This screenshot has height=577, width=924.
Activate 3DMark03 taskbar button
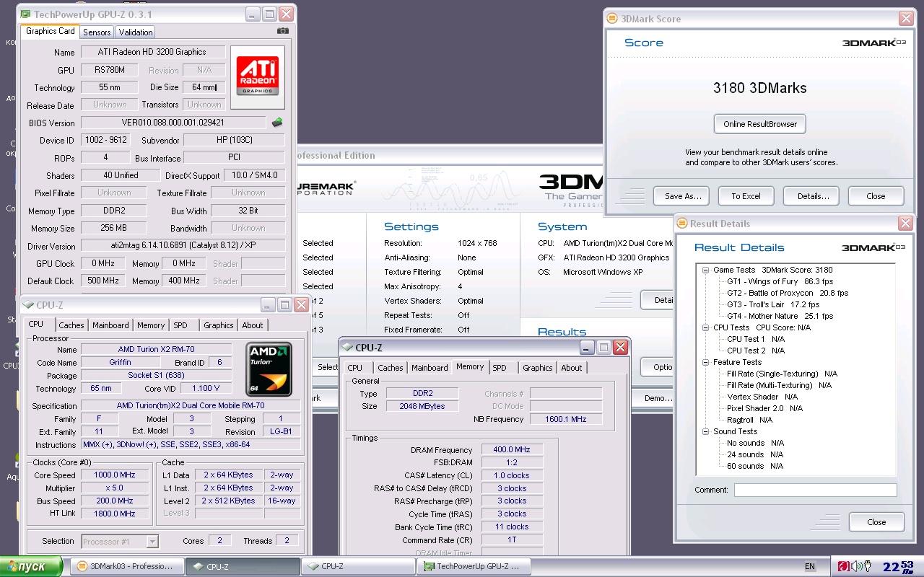(126, 567)
